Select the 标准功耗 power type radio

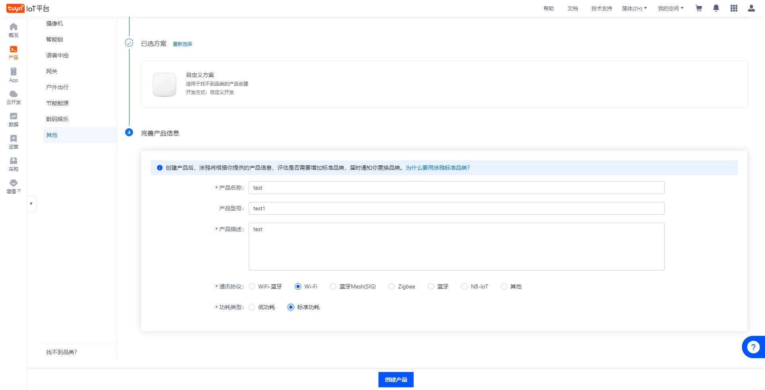(x=291, y=307)
